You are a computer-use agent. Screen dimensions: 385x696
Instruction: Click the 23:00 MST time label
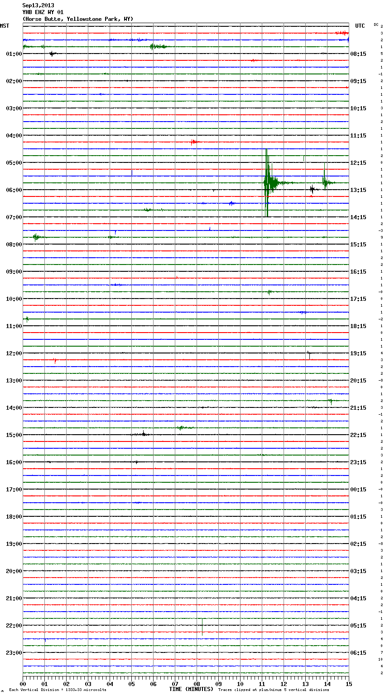(x=14, y=653)
